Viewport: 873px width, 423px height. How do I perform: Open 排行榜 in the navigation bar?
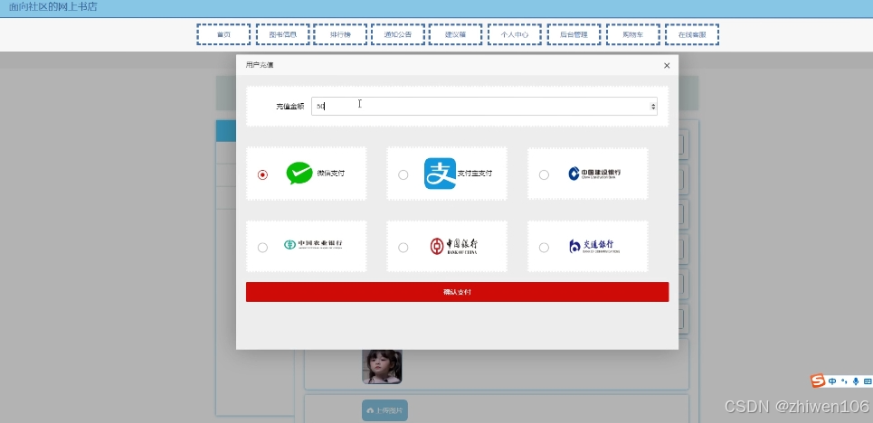click(340, 34)
